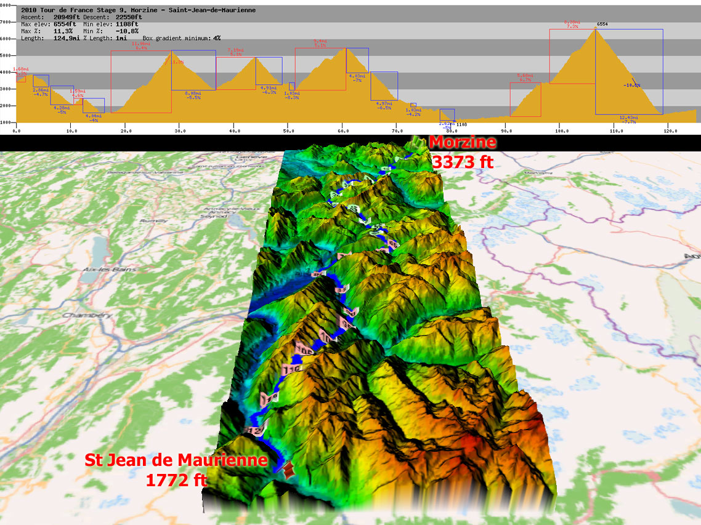The width and height of the screenshot is (701, 525).
Task: Click the '120.0' mile tick on x-axis
Action: (670, 131)
